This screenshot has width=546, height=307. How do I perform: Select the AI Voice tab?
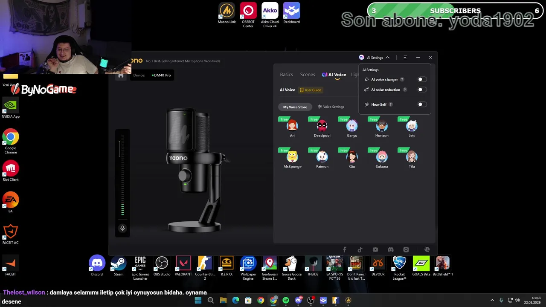coord(334,75)
